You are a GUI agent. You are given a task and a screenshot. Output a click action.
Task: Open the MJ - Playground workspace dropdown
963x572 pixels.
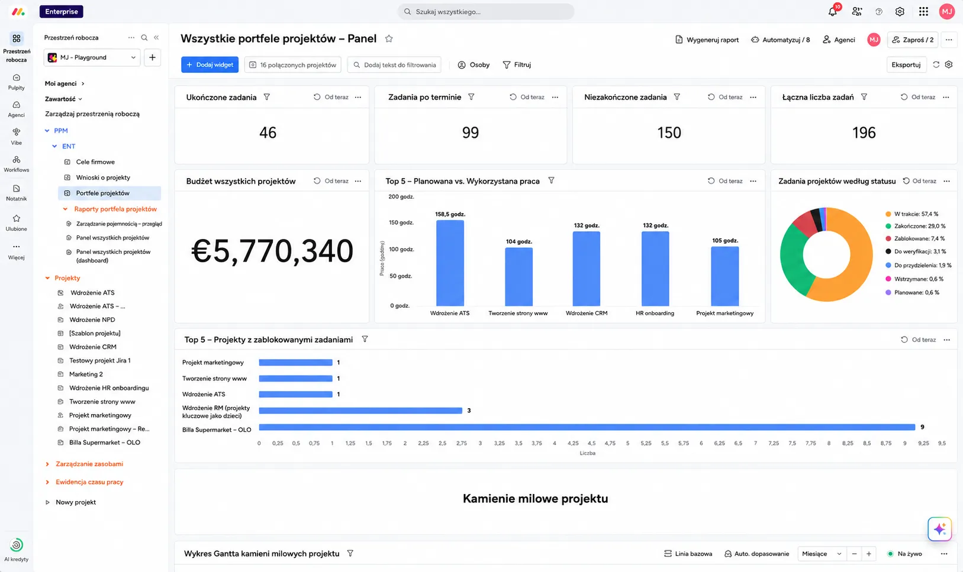(92, 57)
